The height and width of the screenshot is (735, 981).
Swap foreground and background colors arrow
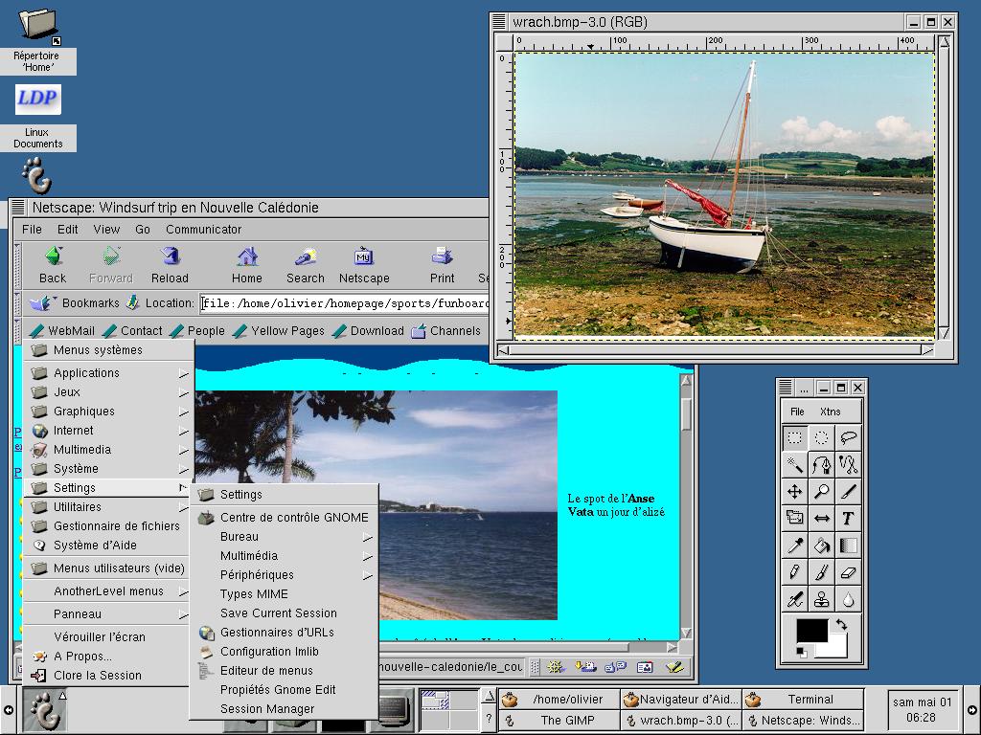[x=841, y=624]
